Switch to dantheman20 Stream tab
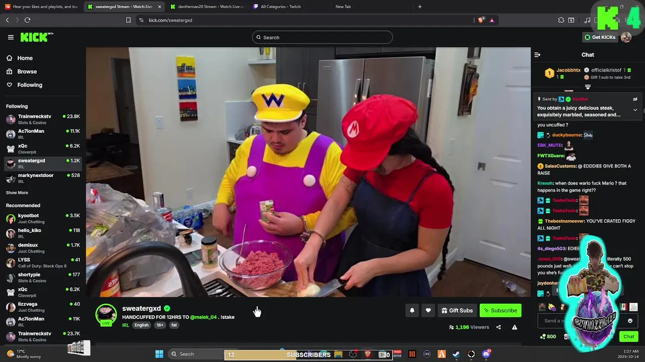 tap(207, 7)
